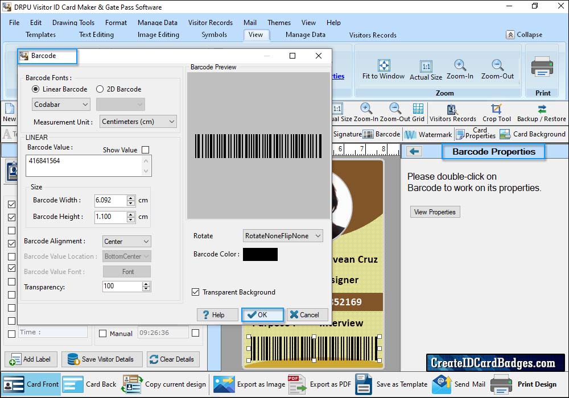569x398 pixels.
Task: Open the Rotate dropdown
Action: pos(283,236)
